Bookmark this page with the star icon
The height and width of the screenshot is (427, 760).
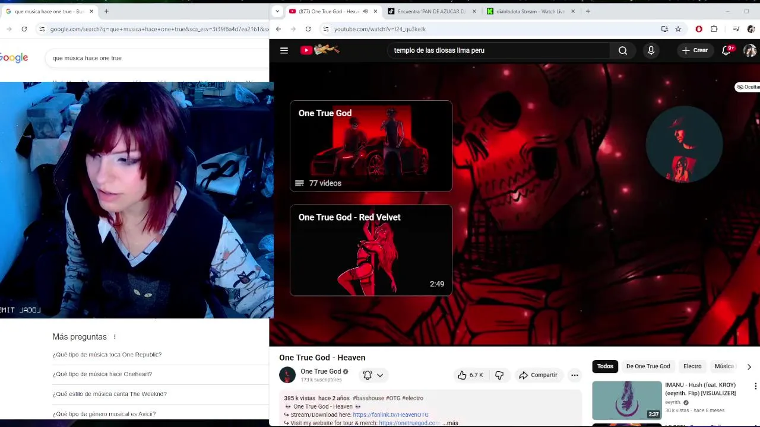[678, 28]
